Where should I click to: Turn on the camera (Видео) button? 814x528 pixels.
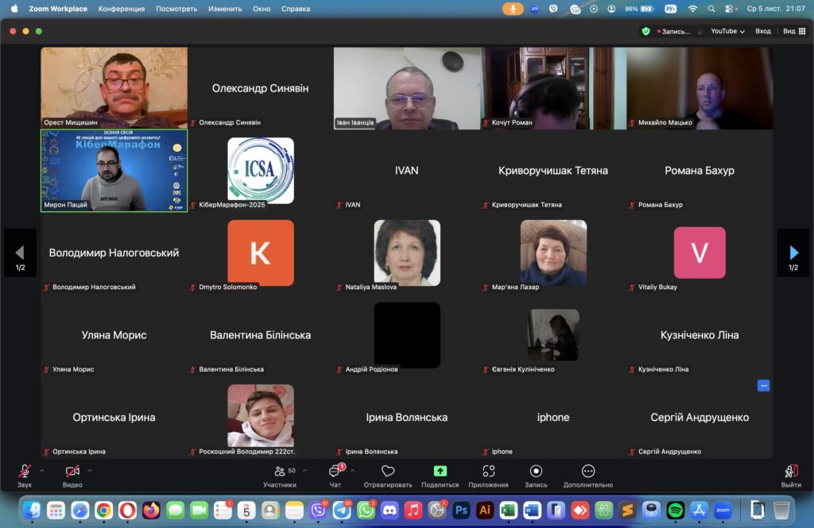(72, 472)
